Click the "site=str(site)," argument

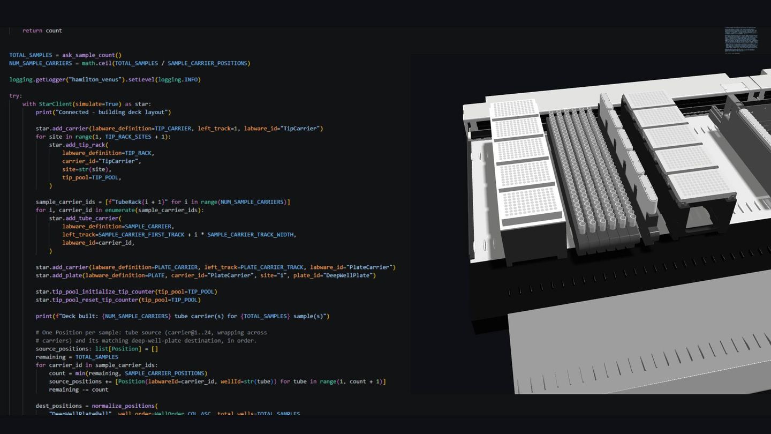[87, 169]
